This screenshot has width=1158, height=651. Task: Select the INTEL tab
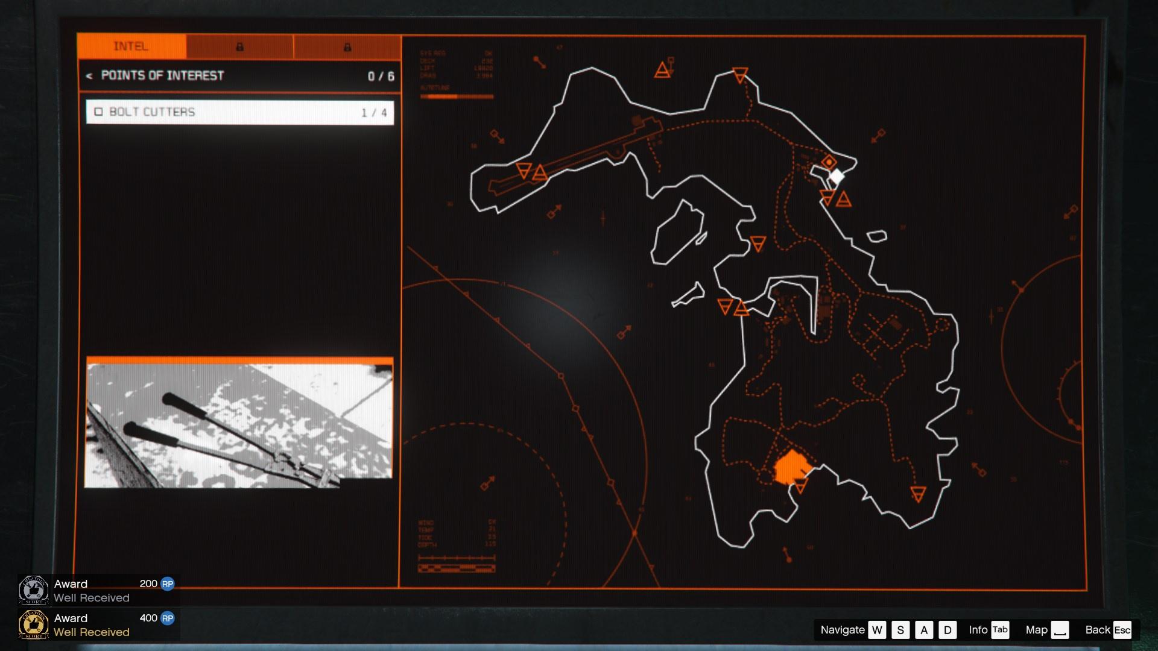click(131, 46)
